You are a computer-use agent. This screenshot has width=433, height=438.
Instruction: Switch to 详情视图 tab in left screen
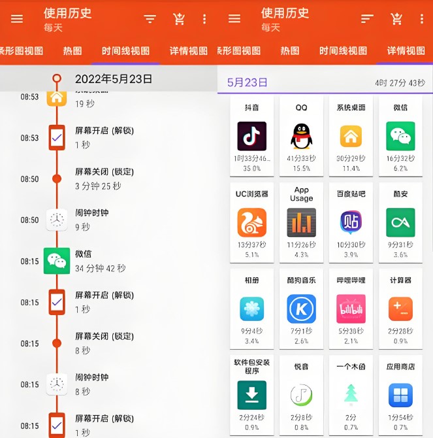pyautogui.click(x=189, y=51)
